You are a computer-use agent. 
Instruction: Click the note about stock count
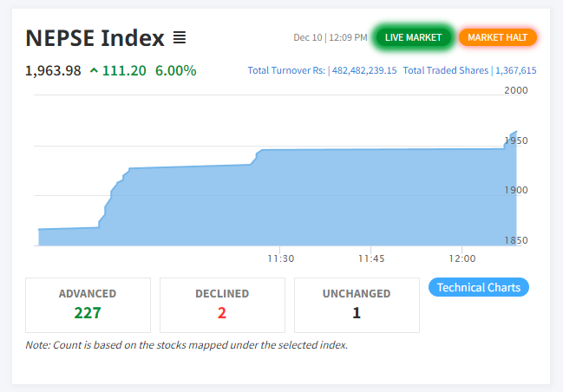click(187, 345)
